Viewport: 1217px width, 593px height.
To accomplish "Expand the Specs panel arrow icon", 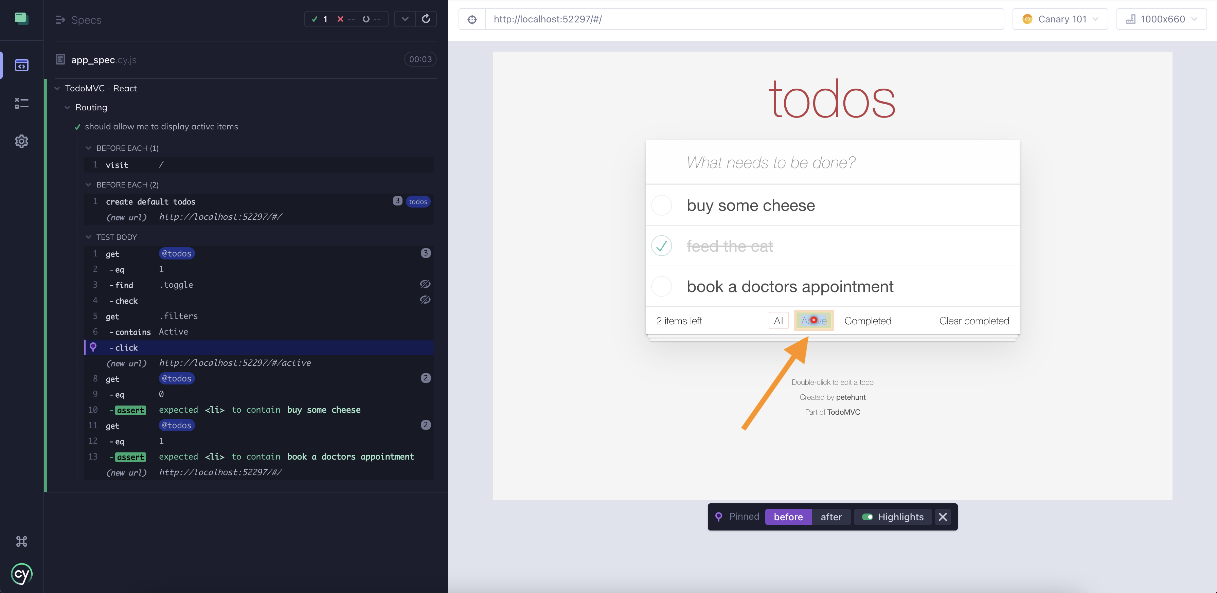I will pyautogui.click(x=60, y=20).
